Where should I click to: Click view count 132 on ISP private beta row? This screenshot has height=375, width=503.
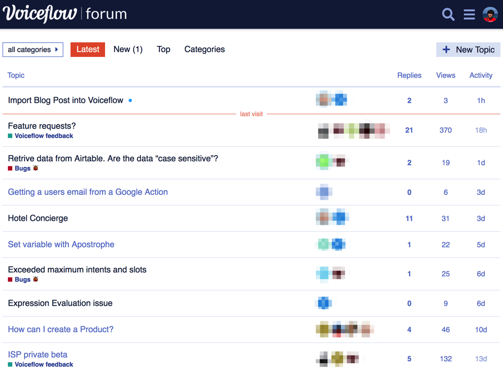point(446,359)
